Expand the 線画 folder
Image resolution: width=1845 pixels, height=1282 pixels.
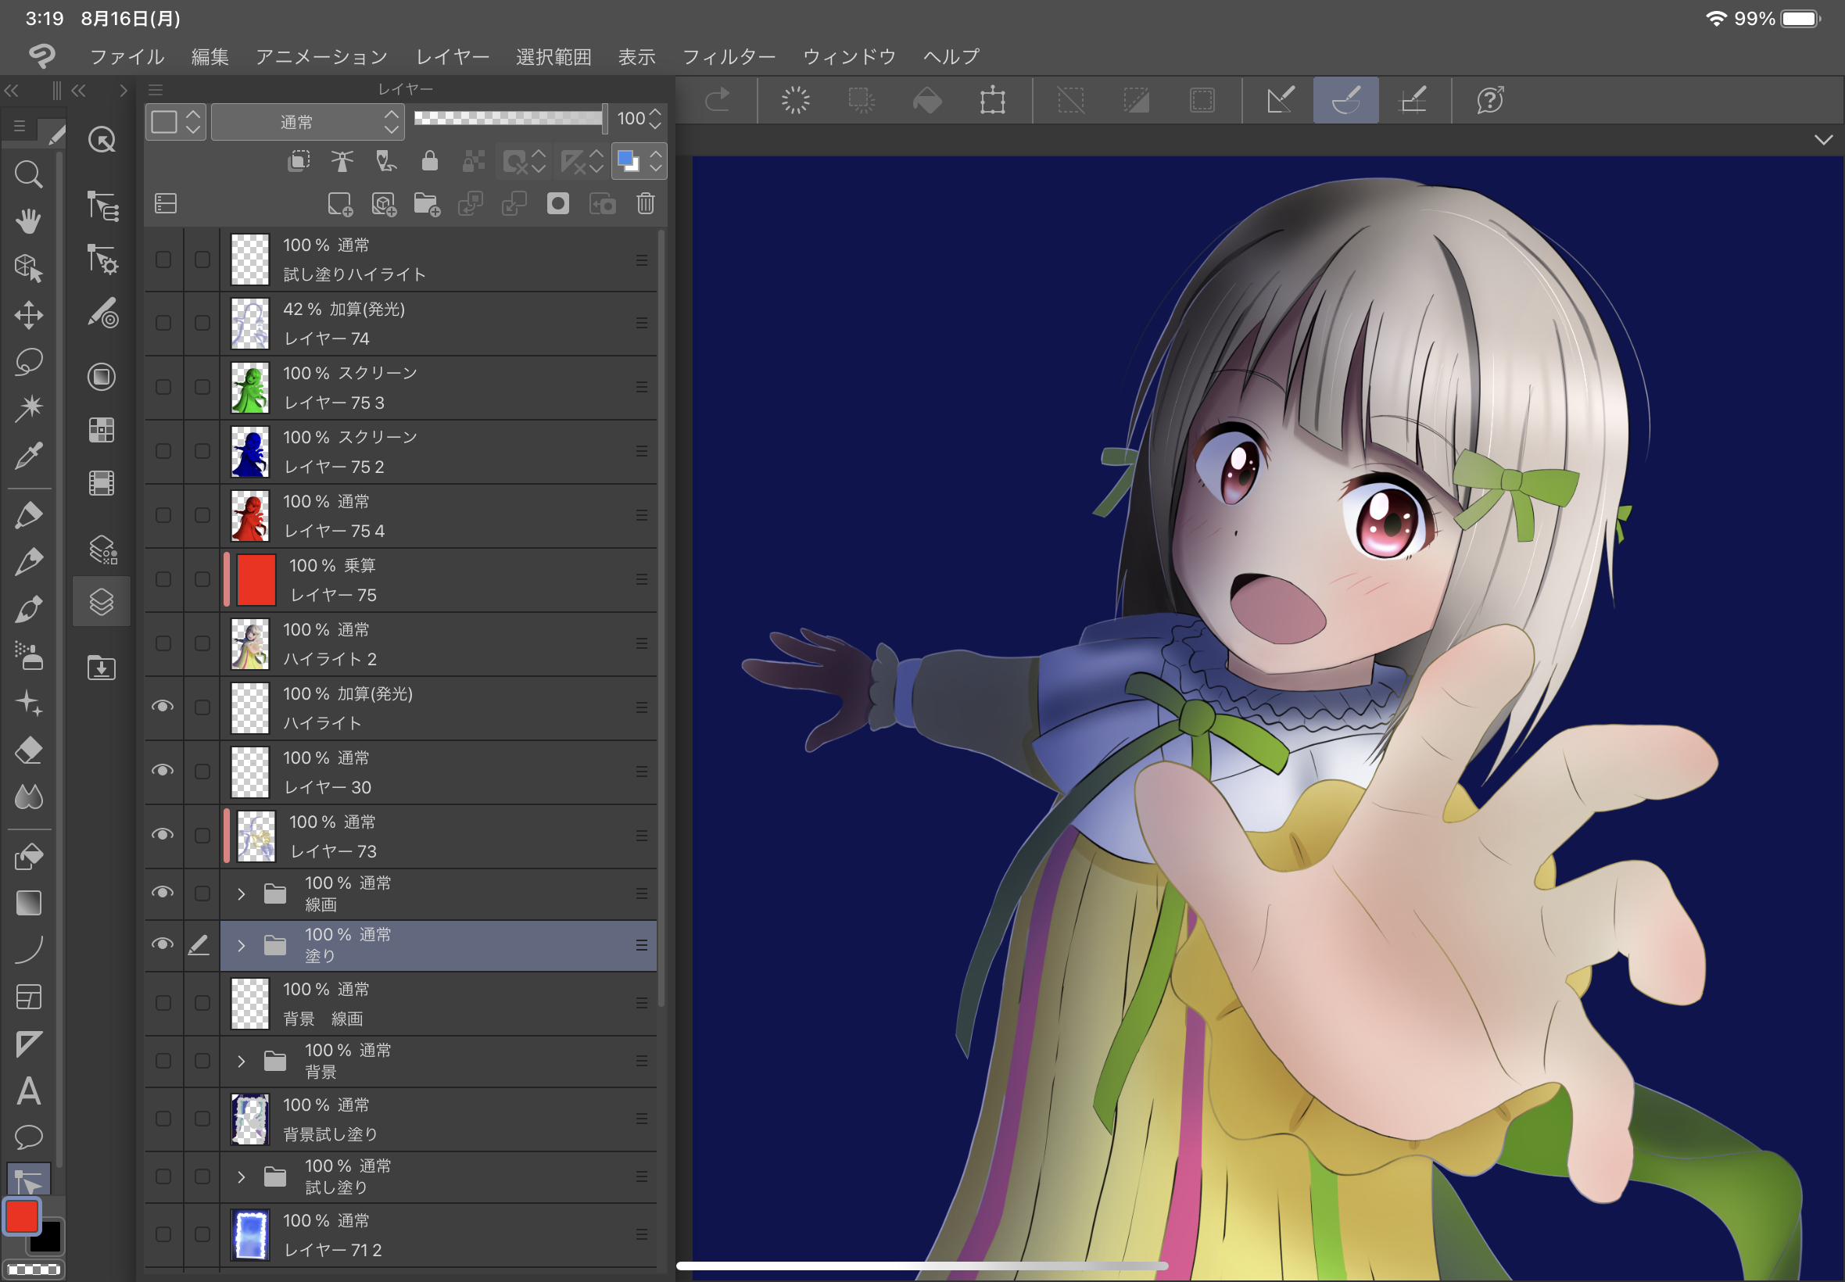pyautogui.click(x=241, y=893)
